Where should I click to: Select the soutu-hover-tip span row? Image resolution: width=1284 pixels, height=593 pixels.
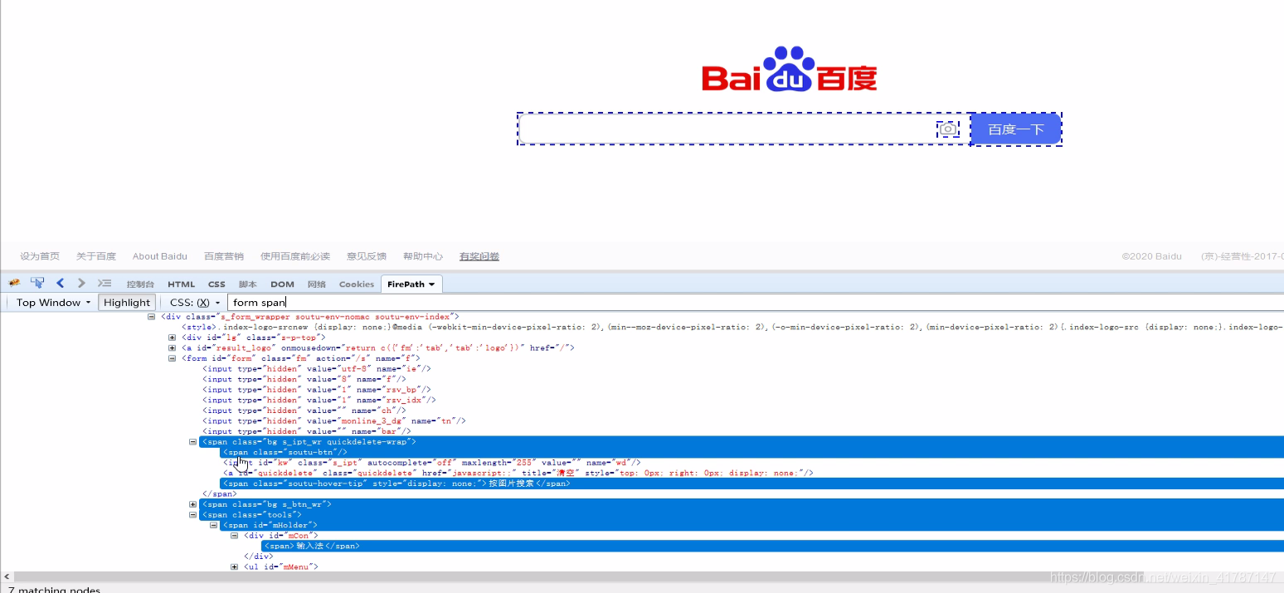pos(751,484)
